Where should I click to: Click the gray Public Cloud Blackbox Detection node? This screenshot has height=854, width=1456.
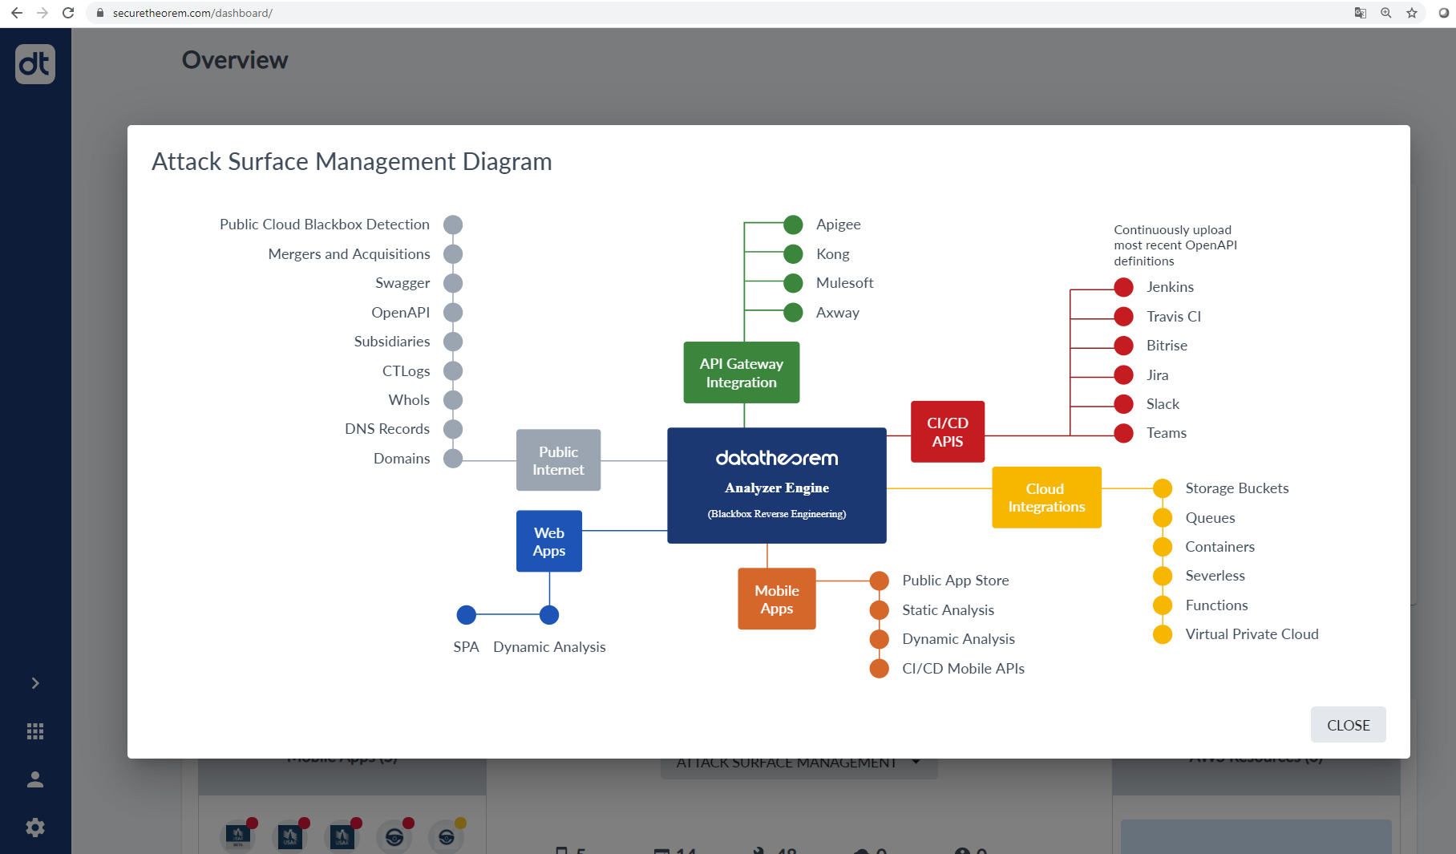pos(453,225)
